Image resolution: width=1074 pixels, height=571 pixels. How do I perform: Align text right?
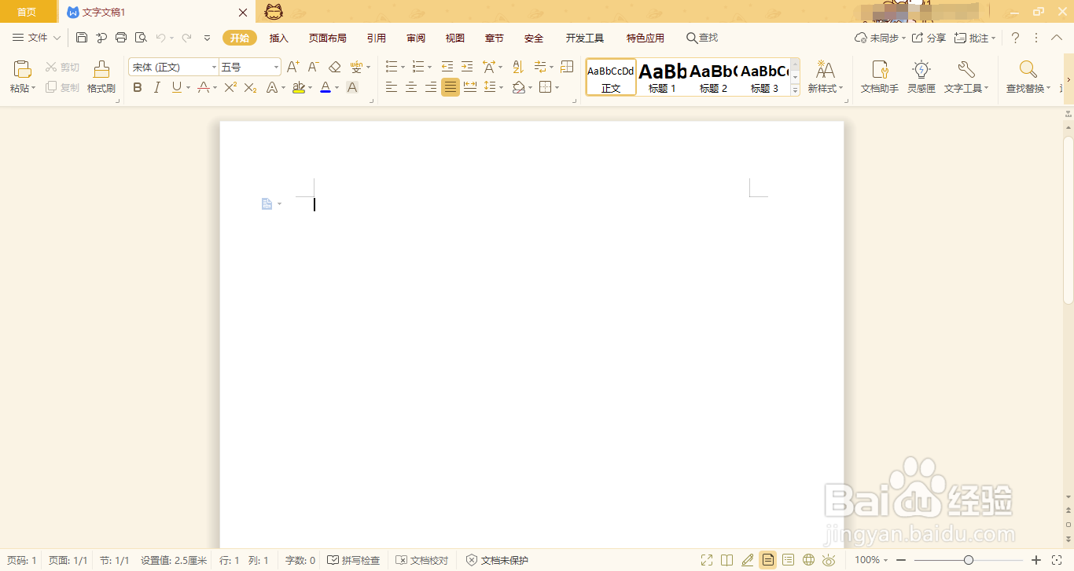(430, 88)
